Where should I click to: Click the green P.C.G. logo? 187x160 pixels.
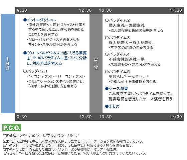click(12, 128)
